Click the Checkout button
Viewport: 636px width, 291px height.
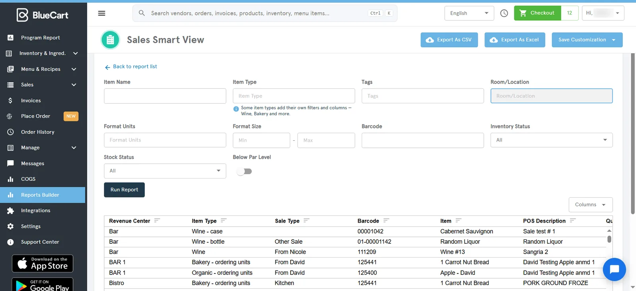tap(537, 13)
